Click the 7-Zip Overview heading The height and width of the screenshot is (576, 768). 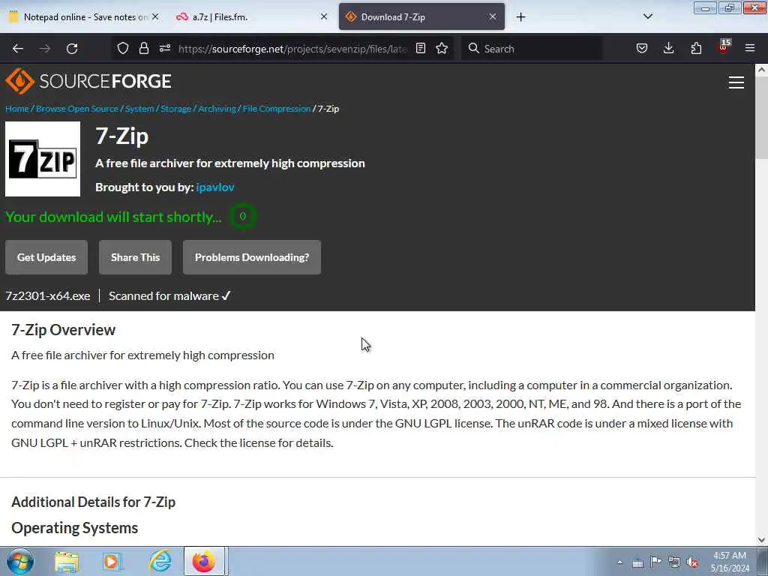[x=63, y=330]
